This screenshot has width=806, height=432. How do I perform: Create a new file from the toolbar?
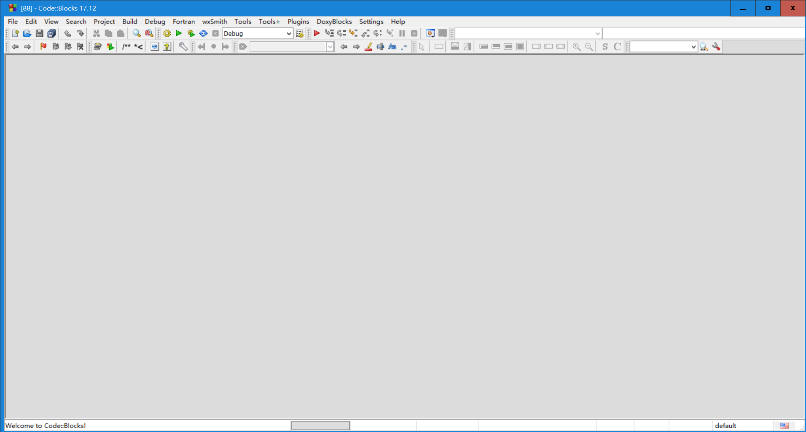(x=15, y=33)
